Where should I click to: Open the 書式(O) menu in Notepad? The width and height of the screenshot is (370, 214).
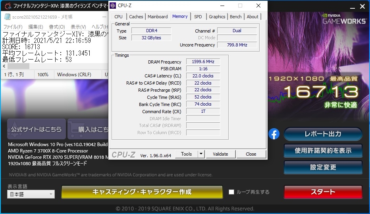pyautogui.click(x=57, y=27)
